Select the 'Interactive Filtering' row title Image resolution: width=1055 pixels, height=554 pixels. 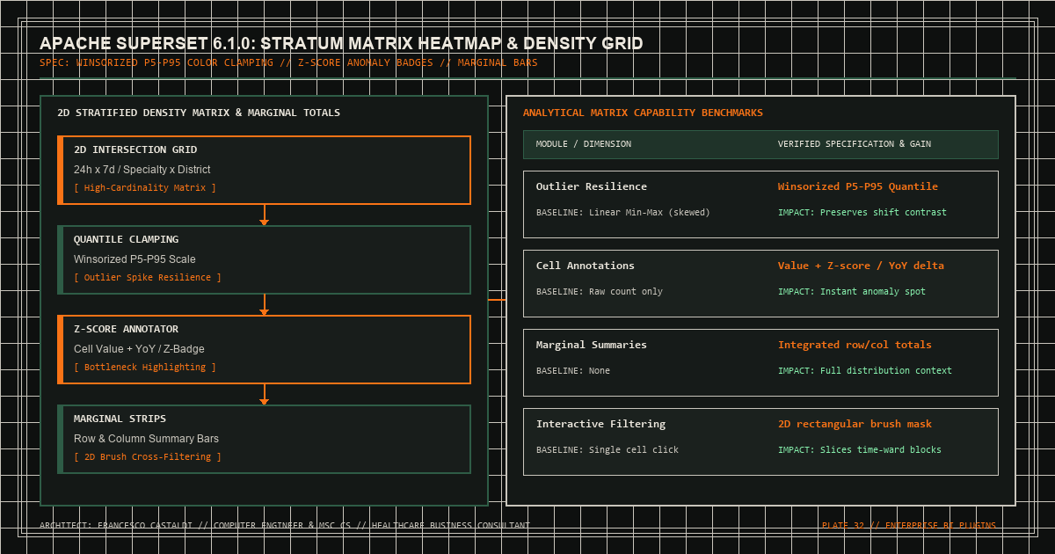tap(601, 424)
